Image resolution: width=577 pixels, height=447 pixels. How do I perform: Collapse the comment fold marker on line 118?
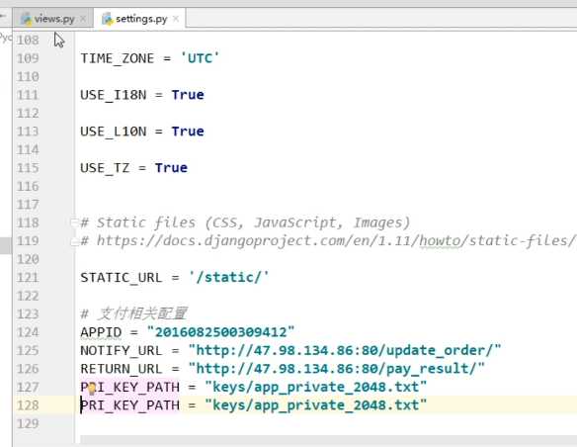click(x=74, y=223)
